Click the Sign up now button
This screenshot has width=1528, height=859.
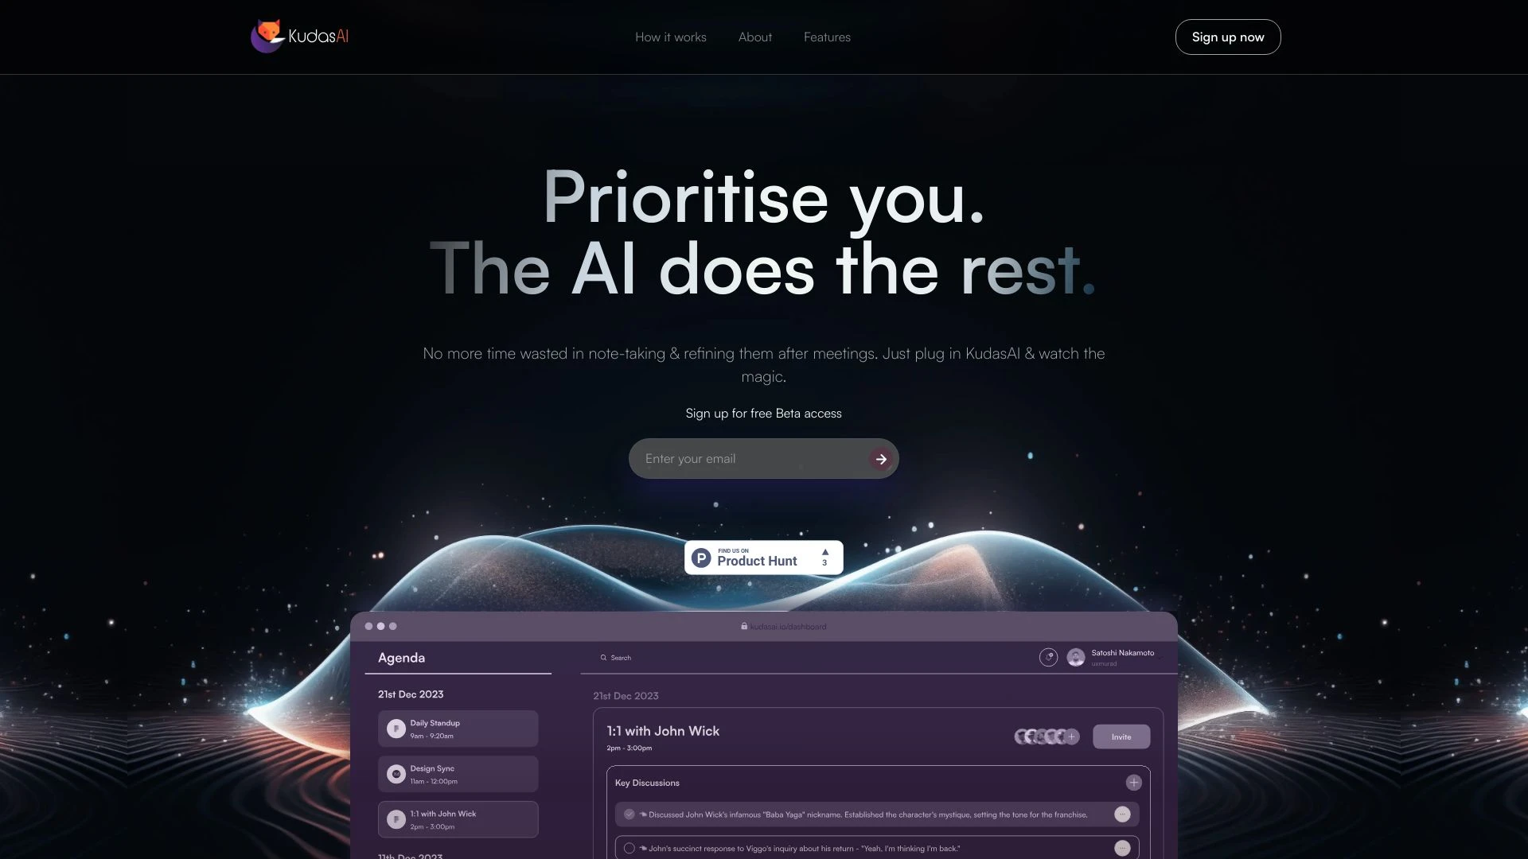pos(1228,36)
